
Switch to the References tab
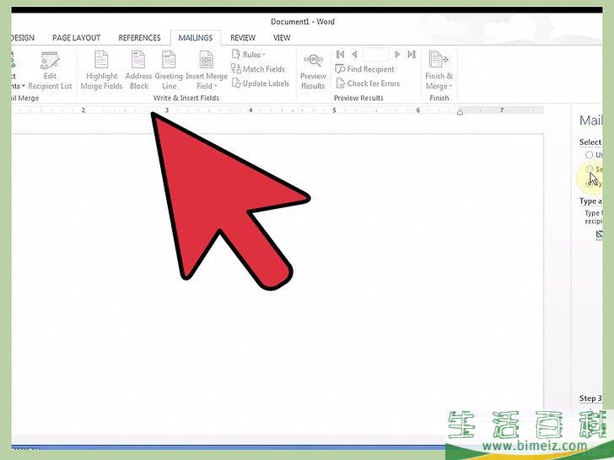[x=139, y=38]
